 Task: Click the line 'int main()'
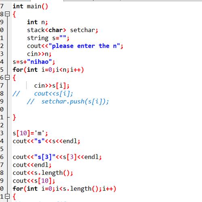point(30,6)
